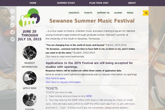Open the Tickets navigation link

(88, 13)
